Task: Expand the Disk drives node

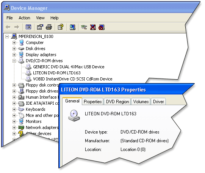Action: click(x=14, y=49)
